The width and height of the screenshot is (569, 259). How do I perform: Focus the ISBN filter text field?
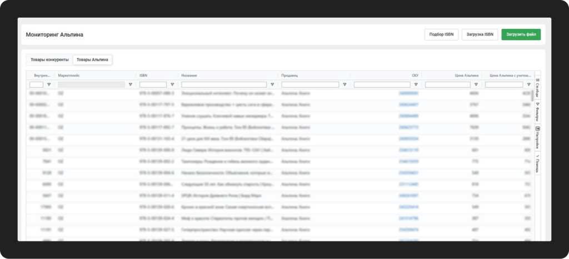click(153, 85)
